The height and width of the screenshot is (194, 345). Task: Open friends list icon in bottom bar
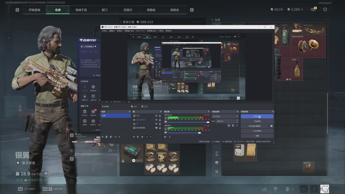coord(287,189)
